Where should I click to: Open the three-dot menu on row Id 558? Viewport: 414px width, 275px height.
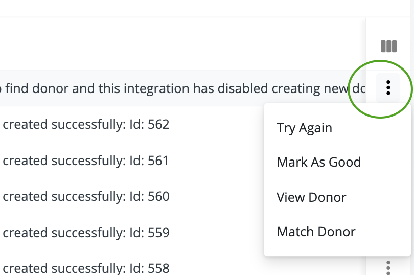click(388, 267)
